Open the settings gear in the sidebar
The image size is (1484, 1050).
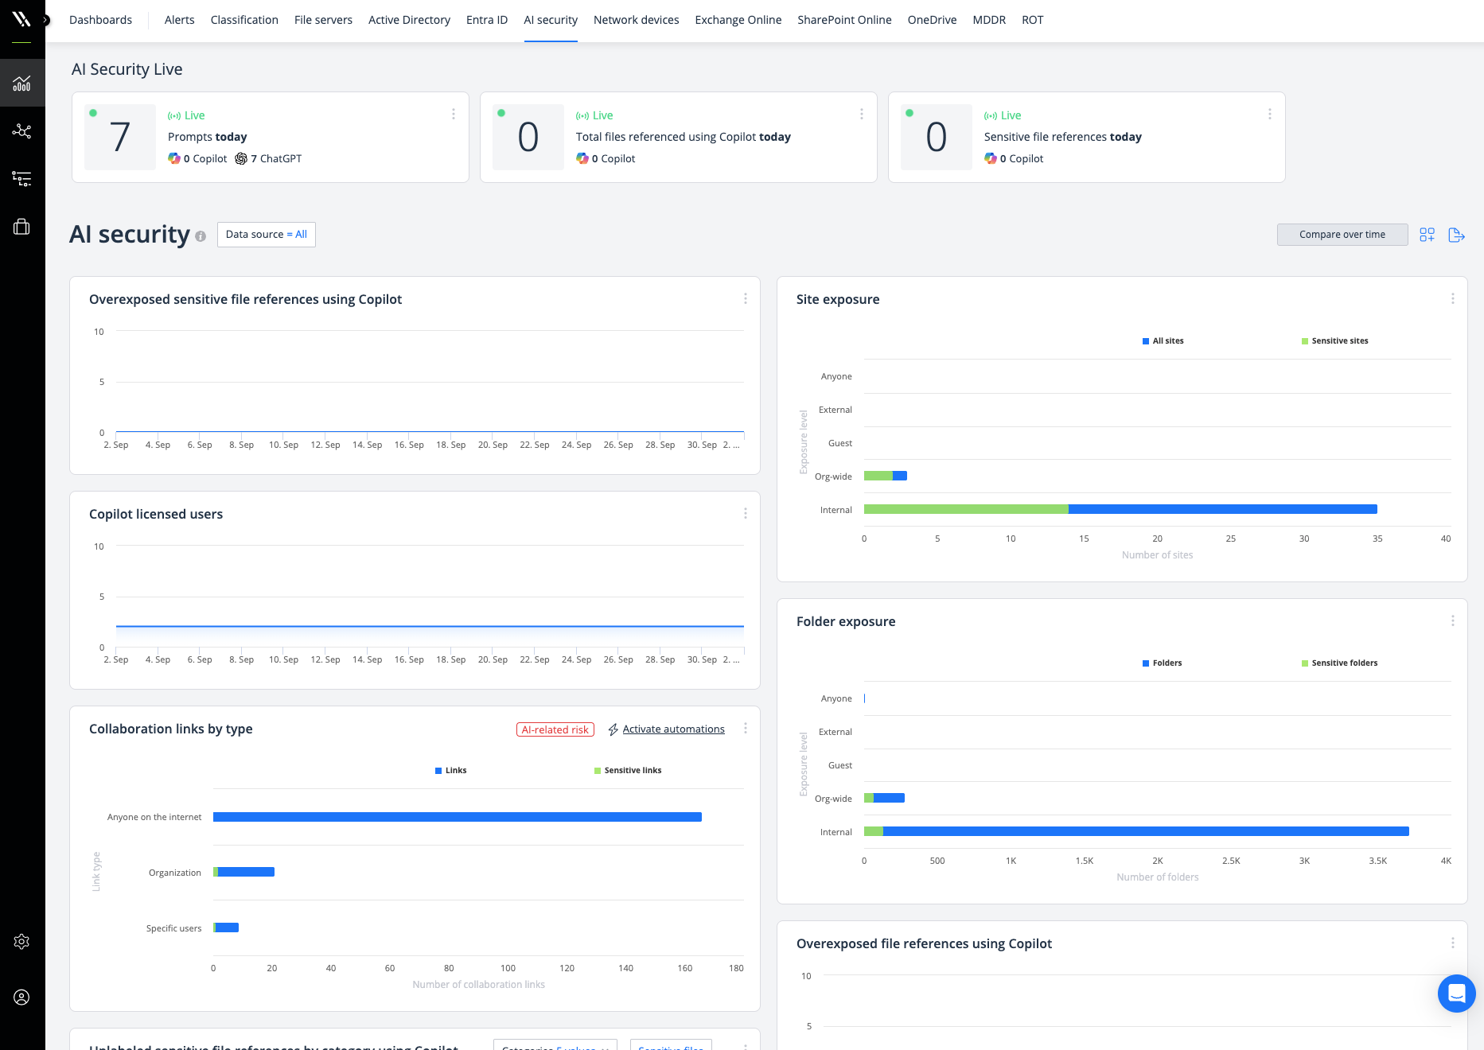(x=22, y=942)
